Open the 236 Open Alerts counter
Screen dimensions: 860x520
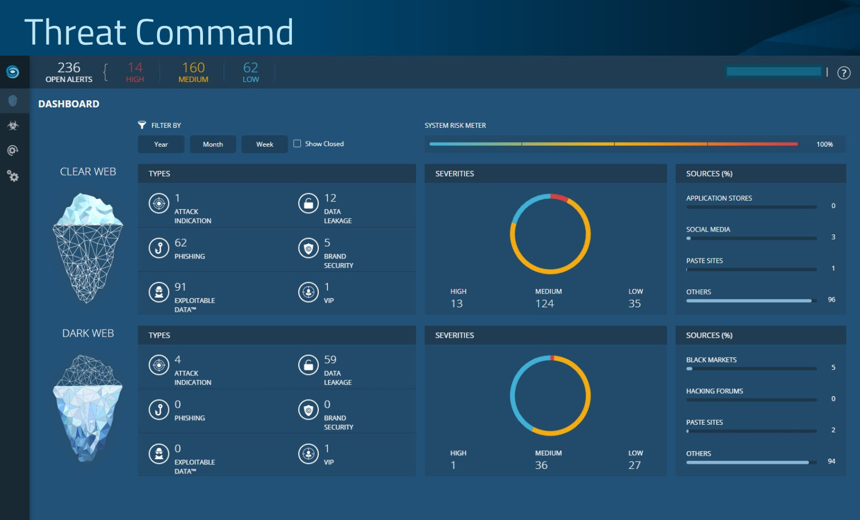coord(69,72)
